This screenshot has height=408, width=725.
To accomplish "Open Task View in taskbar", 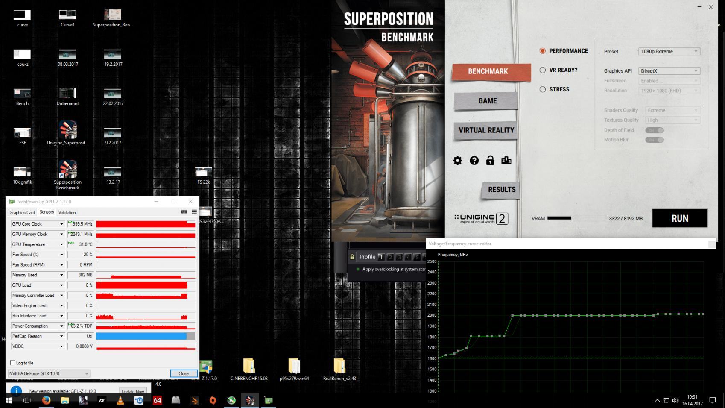I will (27, 400).
